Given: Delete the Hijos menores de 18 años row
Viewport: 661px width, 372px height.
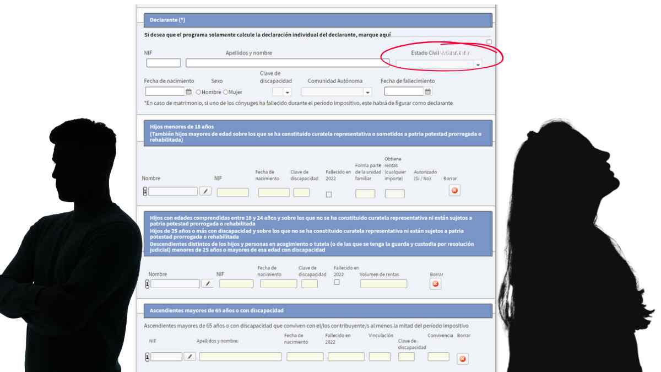Looking at the screenshot, I should pos(454,191).
